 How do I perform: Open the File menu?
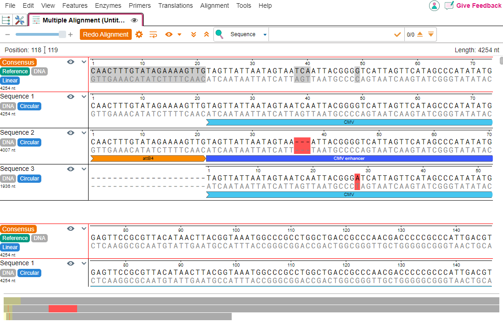(x=10, y=6)
